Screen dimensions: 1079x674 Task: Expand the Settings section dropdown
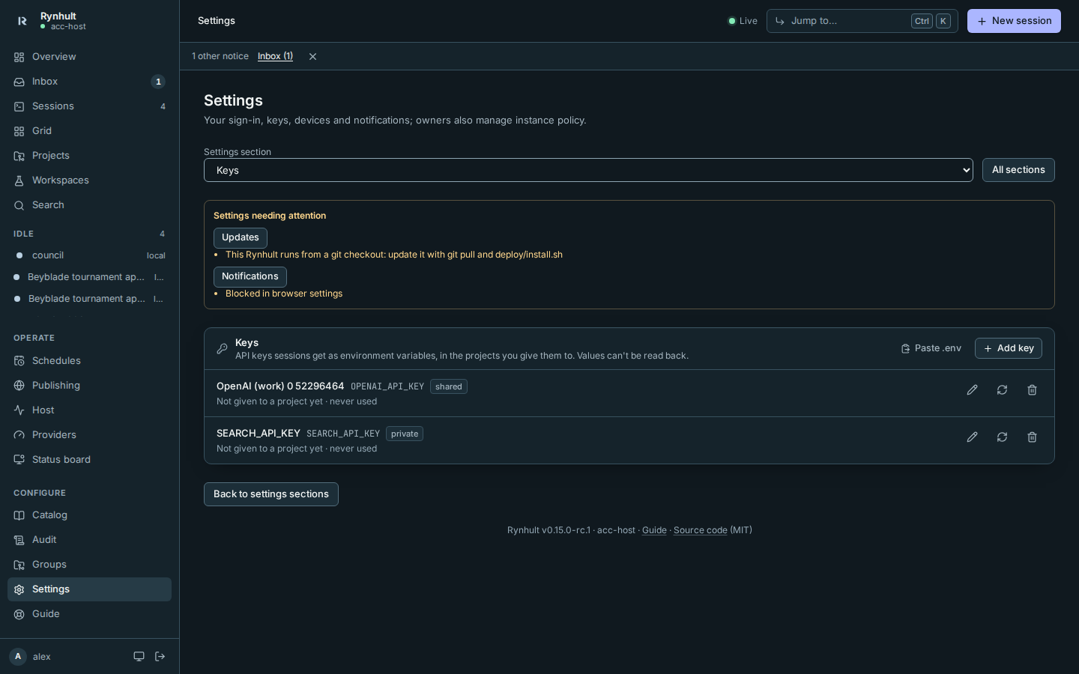pos(588,170)
